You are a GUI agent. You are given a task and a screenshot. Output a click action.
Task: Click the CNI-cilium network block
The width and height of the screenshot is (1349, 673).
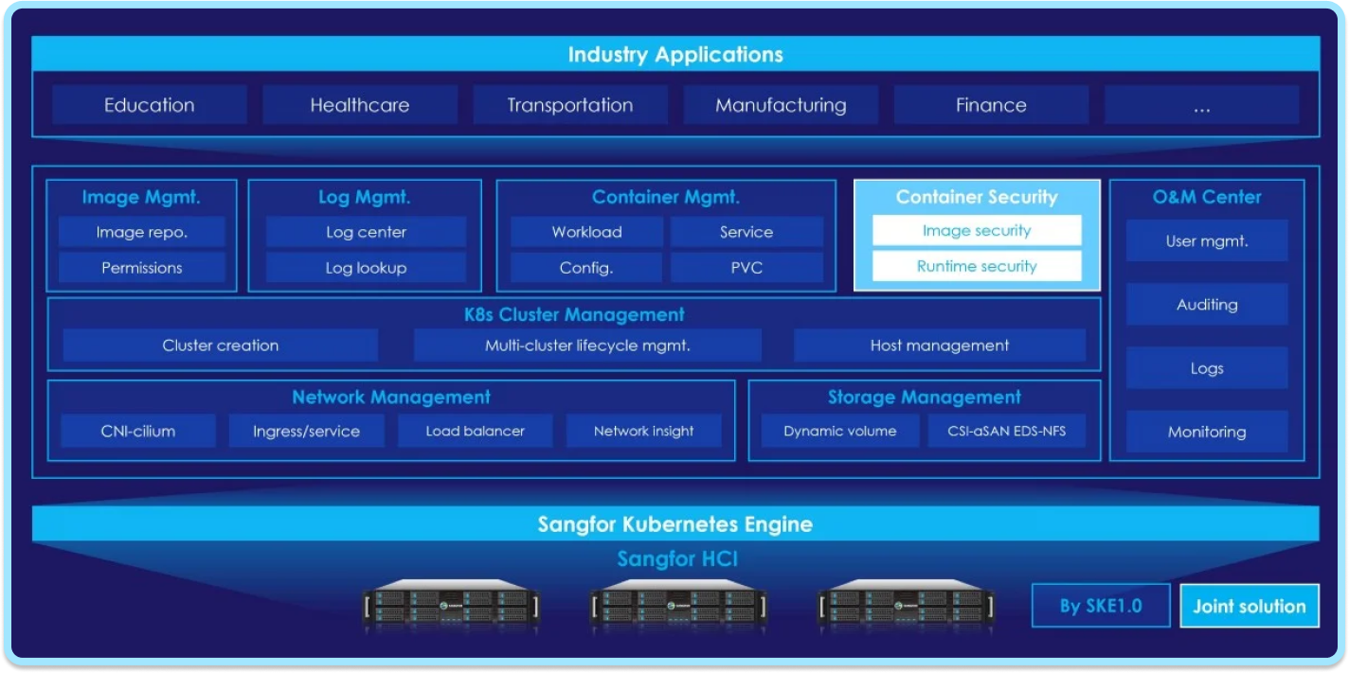click(138, 432)
